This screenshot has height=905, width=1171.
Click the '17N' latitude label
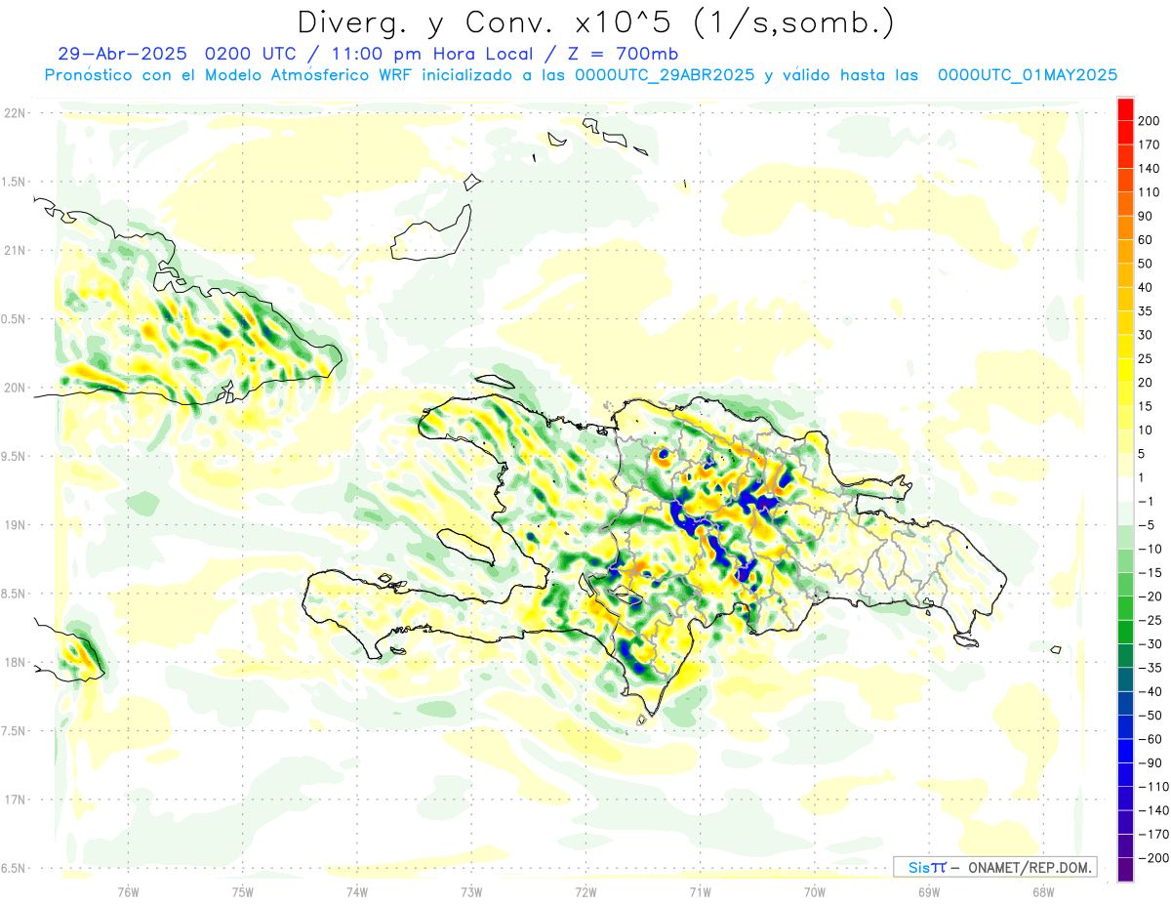tap(14, 800)
